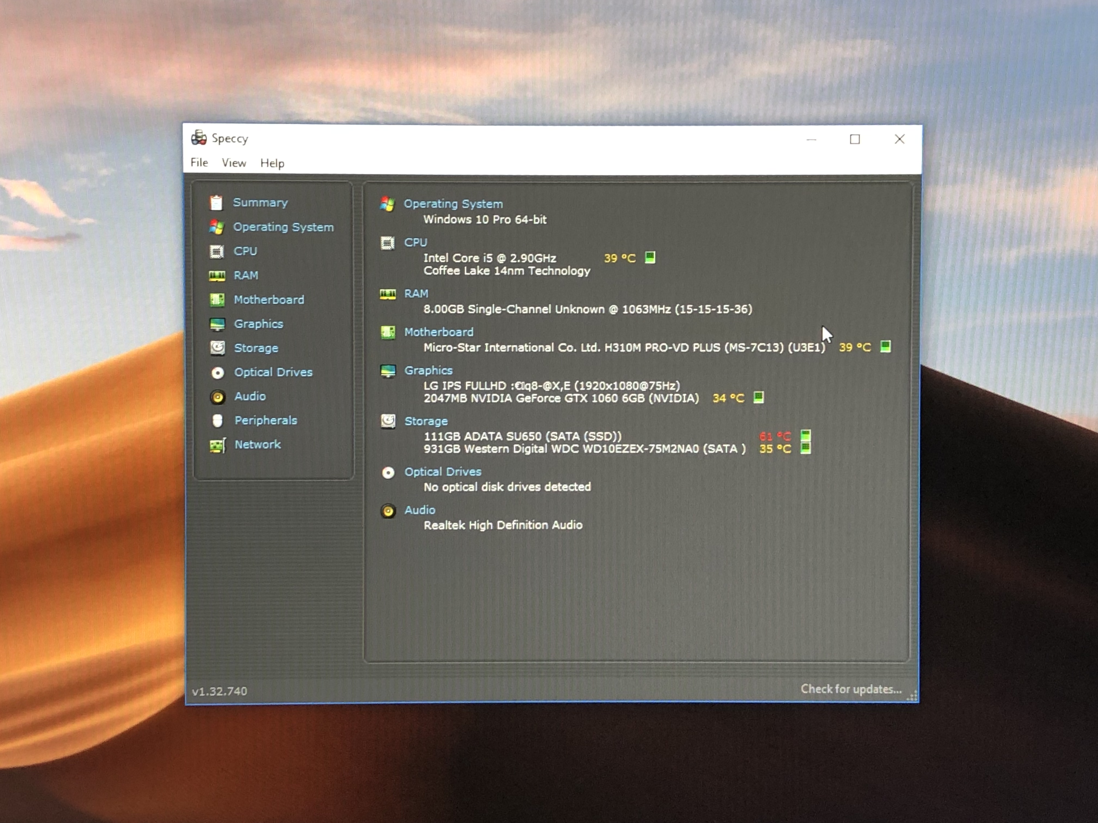The image size is (1098, 823).
Task: Click the Audio speaker icon in sidebar
Action: 217,397
